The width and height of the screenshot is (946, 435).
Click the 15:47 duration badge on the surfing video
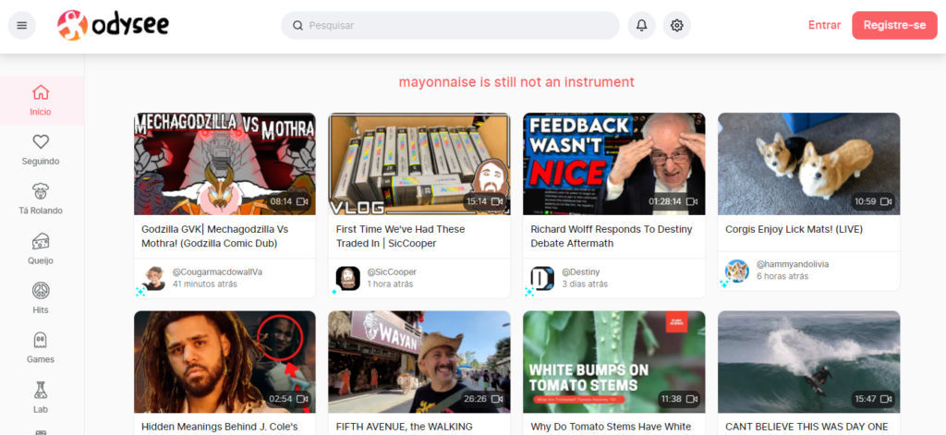click(x=873, y=399)
